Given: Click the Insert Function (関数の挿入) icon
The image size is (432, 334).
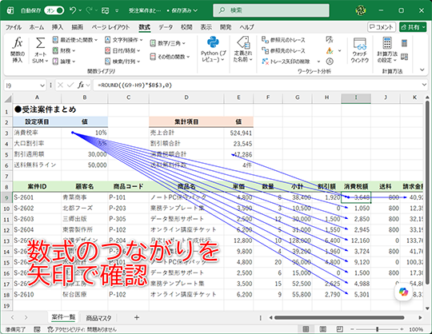Looking at the screenshot, I should click(x=18, y=50).
